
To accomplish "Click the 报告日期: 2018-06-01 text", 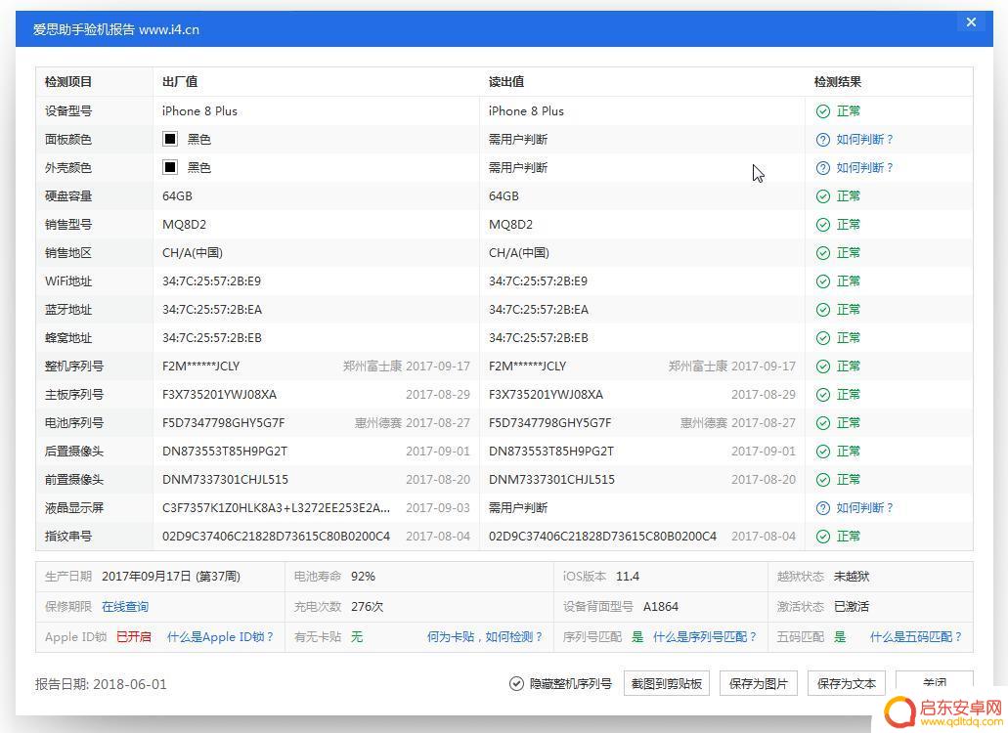I will [101, 684].
